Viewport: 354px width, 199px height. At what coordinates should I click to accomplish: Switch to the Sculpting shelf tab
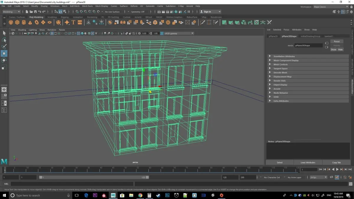pos(52,17)
